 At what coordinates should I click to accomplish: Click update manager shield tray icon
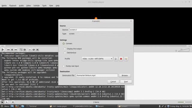168,106
